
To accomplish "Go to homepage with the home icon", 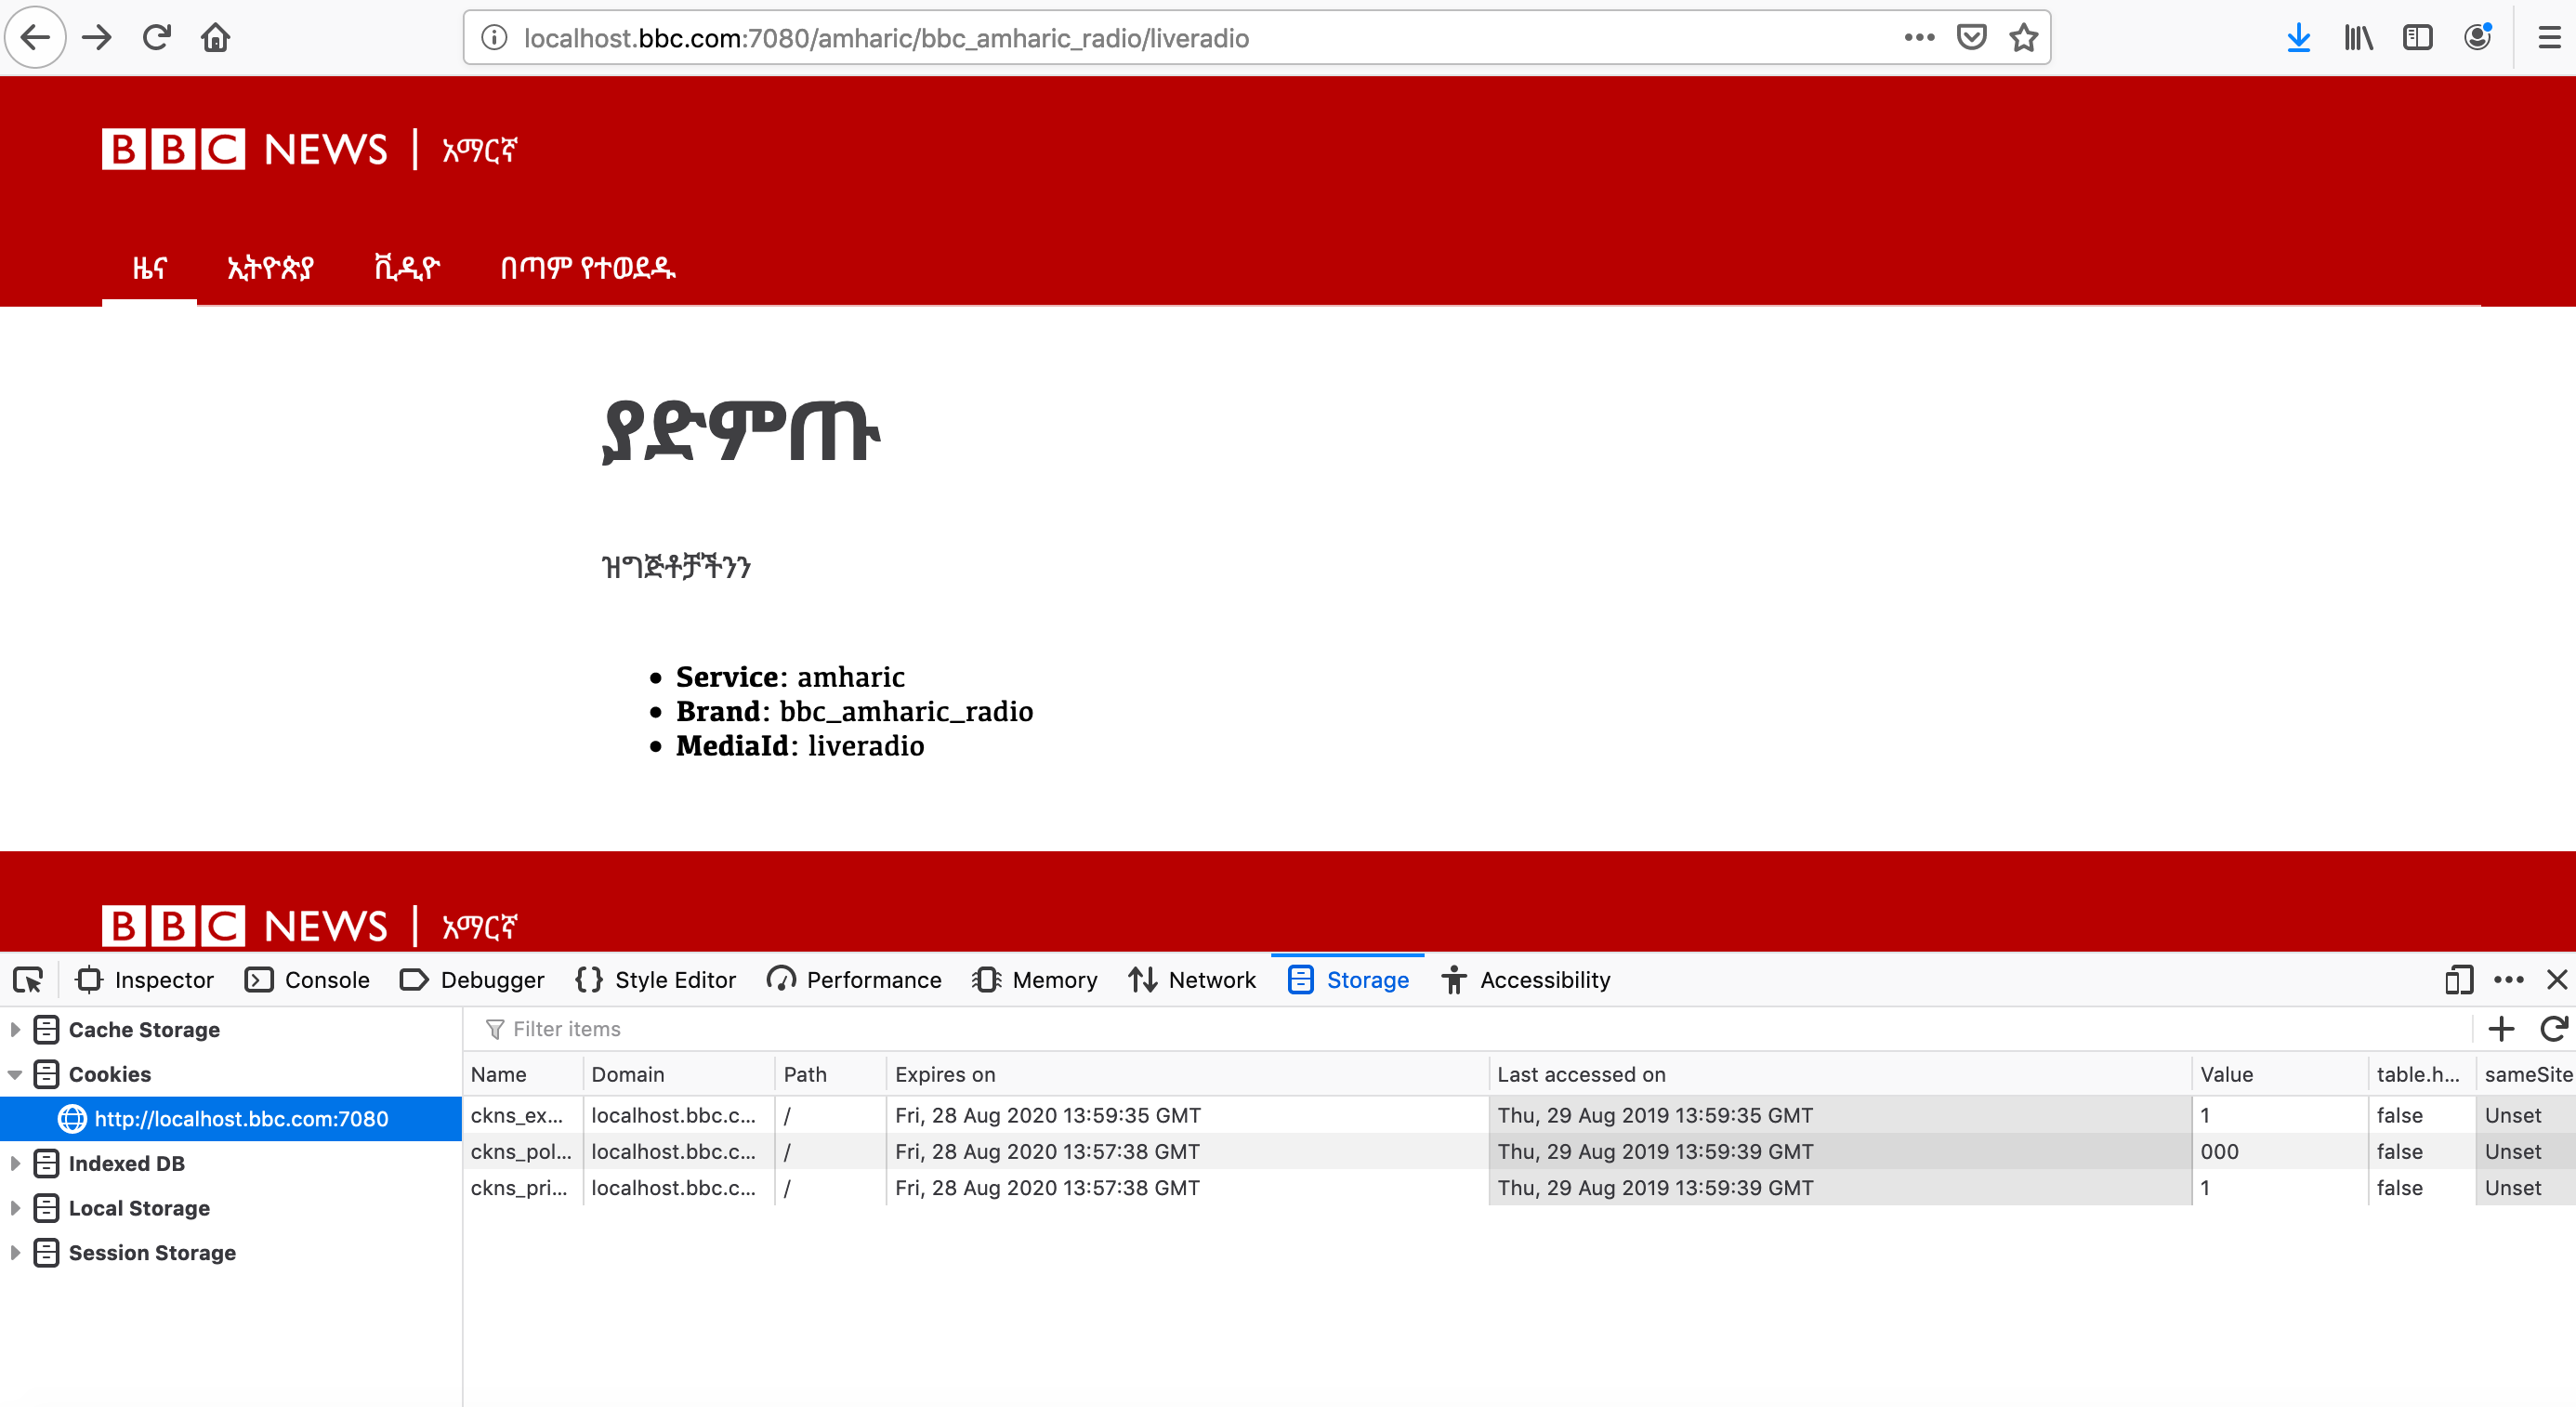I will click(214, 37).
